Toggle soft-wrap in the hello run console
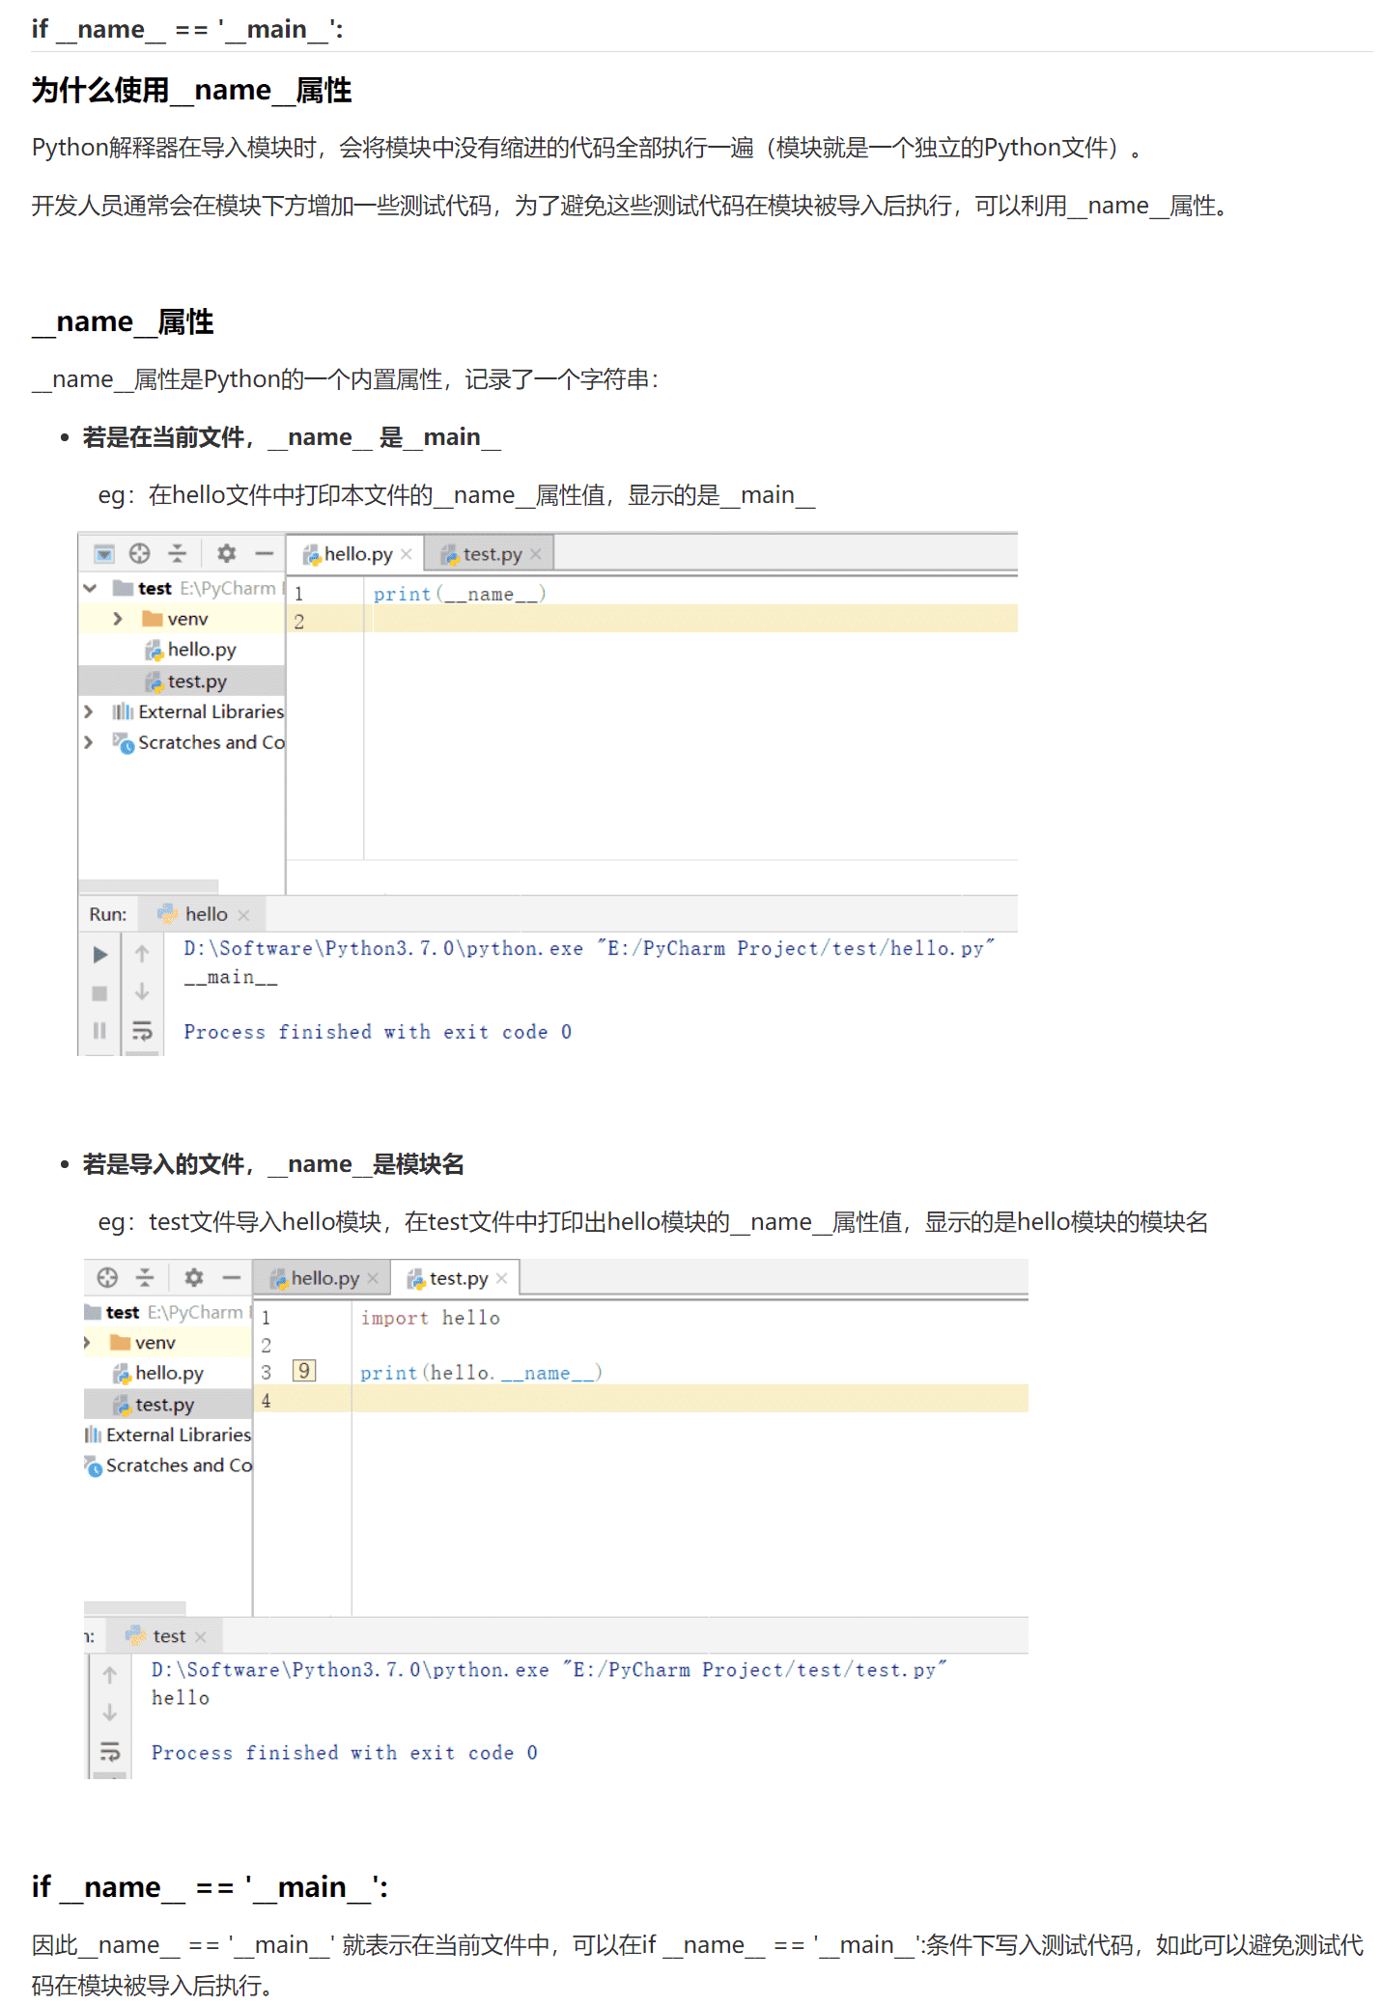The width and height of the screenshot is (1380, 2006). 142,1031
